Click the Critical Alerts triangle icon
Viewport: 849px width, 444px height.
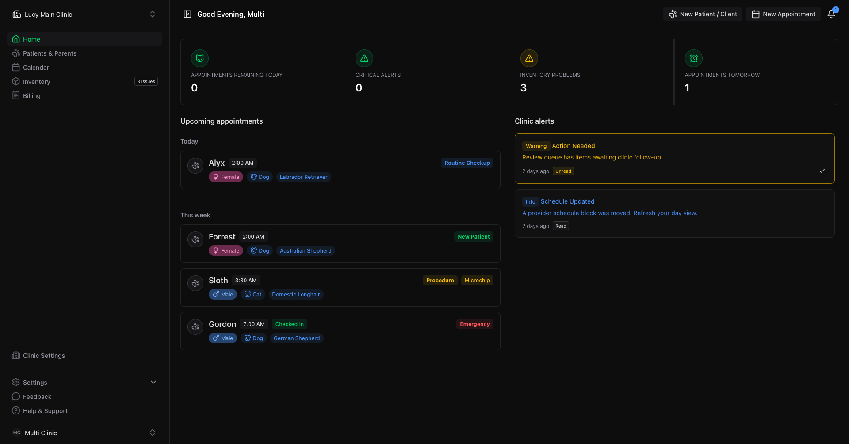tap(364, 58)
